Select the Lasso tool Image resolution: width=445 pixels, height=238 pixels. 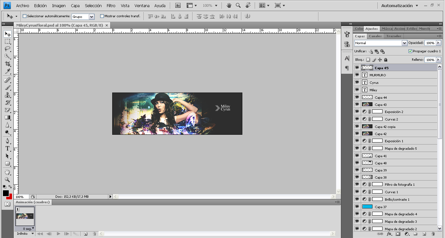(x=7, y=49)
